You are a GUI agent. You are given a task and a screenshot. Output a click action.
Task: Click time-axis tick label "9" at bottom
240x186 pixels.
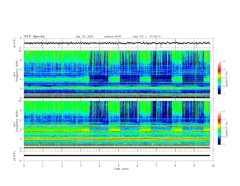[194, 166]
